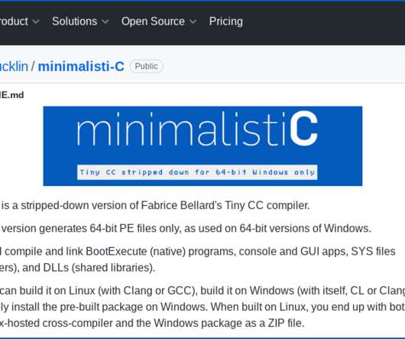Open the minimalistiC blue banner image
The width and height of the screenshot is (405, 339).
[202, 146]
